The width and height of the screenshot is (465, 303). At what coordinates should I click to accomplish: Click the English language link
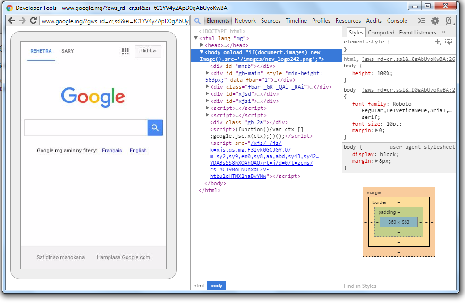tap(138, 150)
